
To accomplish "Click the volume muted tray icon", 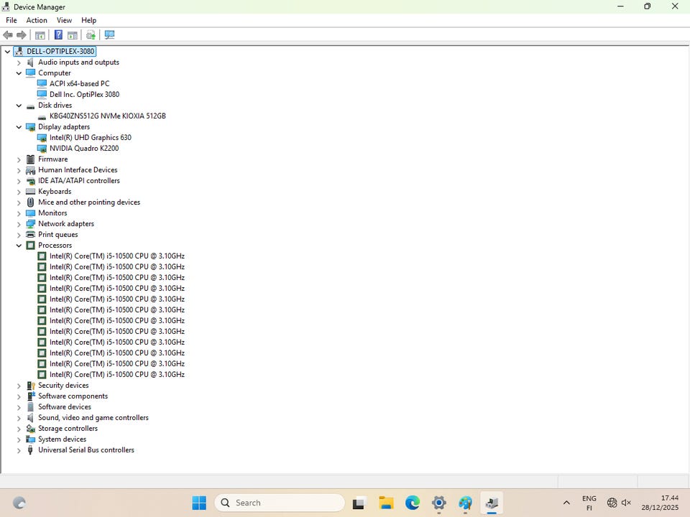I will tap(626, 503).
